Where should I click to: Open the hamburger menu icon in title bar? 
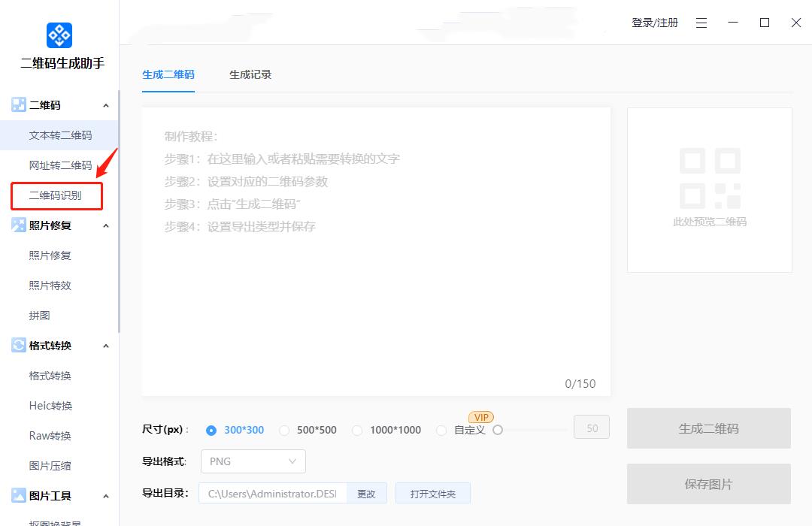coord(701,23)
